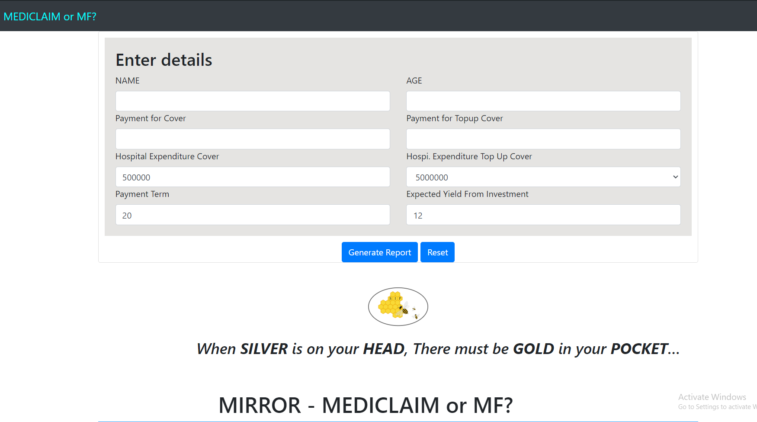Screen dimensions: 757x422
Task: Click the MEDICLAIM or MF? navbar brand link
Action: [x=50, y=16]
